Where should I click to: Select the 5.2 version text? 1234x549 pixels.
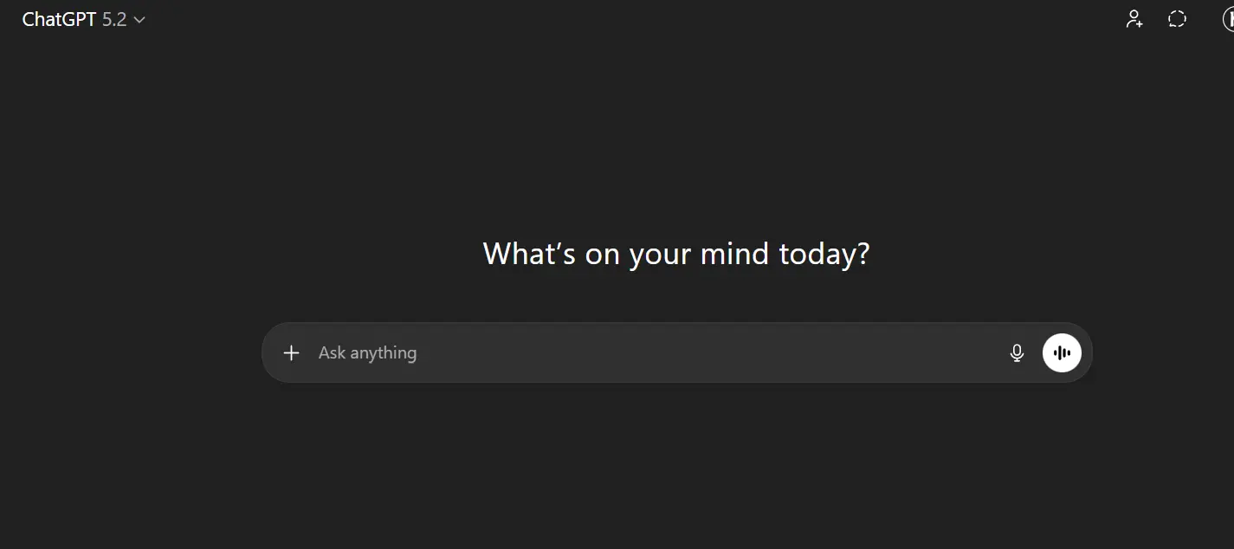(x=114, y=19)
